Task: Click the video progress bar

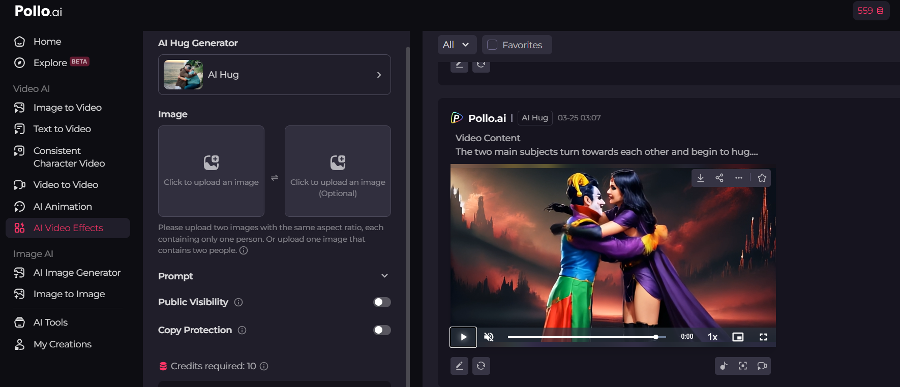Action: (x=587, y=337)
